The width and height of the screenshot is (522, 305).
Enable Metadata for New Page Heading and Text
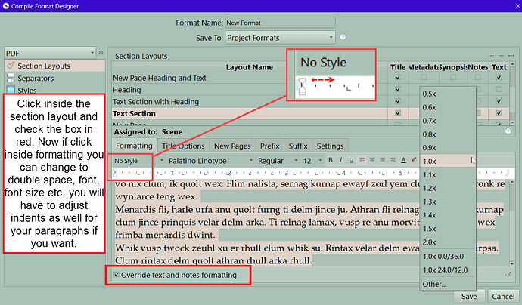click(424, 78)
